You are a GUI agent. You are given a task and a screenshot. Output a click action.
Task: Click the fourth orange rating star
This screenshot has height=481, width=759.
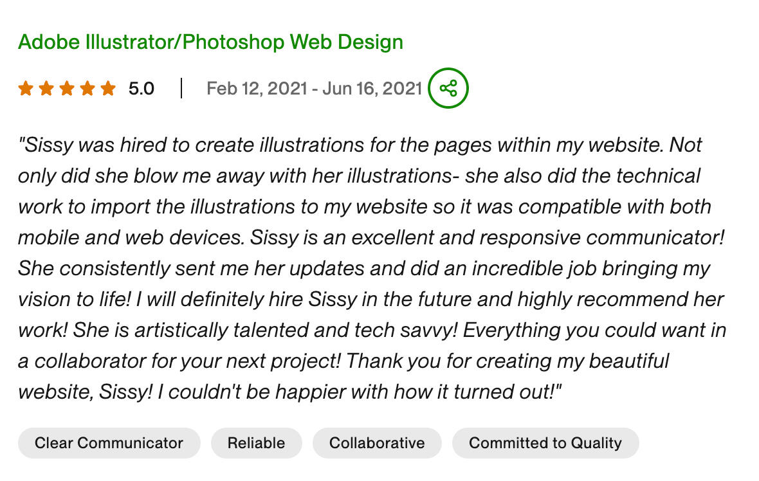pyautogui.click(x=87, y=88)
